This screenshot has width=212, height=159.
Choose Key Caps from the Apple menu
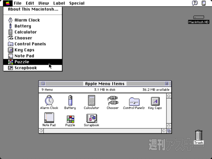click(33, 50)
